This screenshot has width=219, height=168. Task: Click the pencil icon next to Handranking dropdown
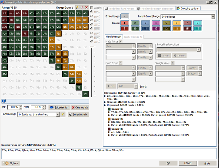coord(63,115)
